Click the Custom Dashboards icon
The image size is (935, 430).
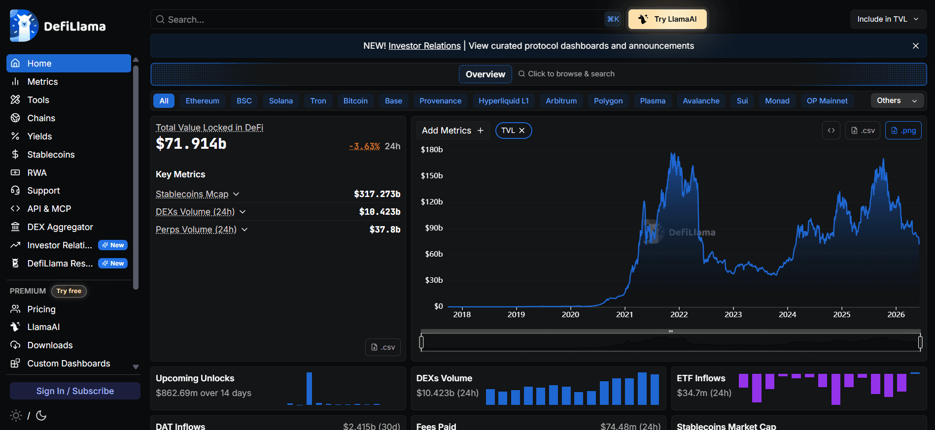[15, 363]
